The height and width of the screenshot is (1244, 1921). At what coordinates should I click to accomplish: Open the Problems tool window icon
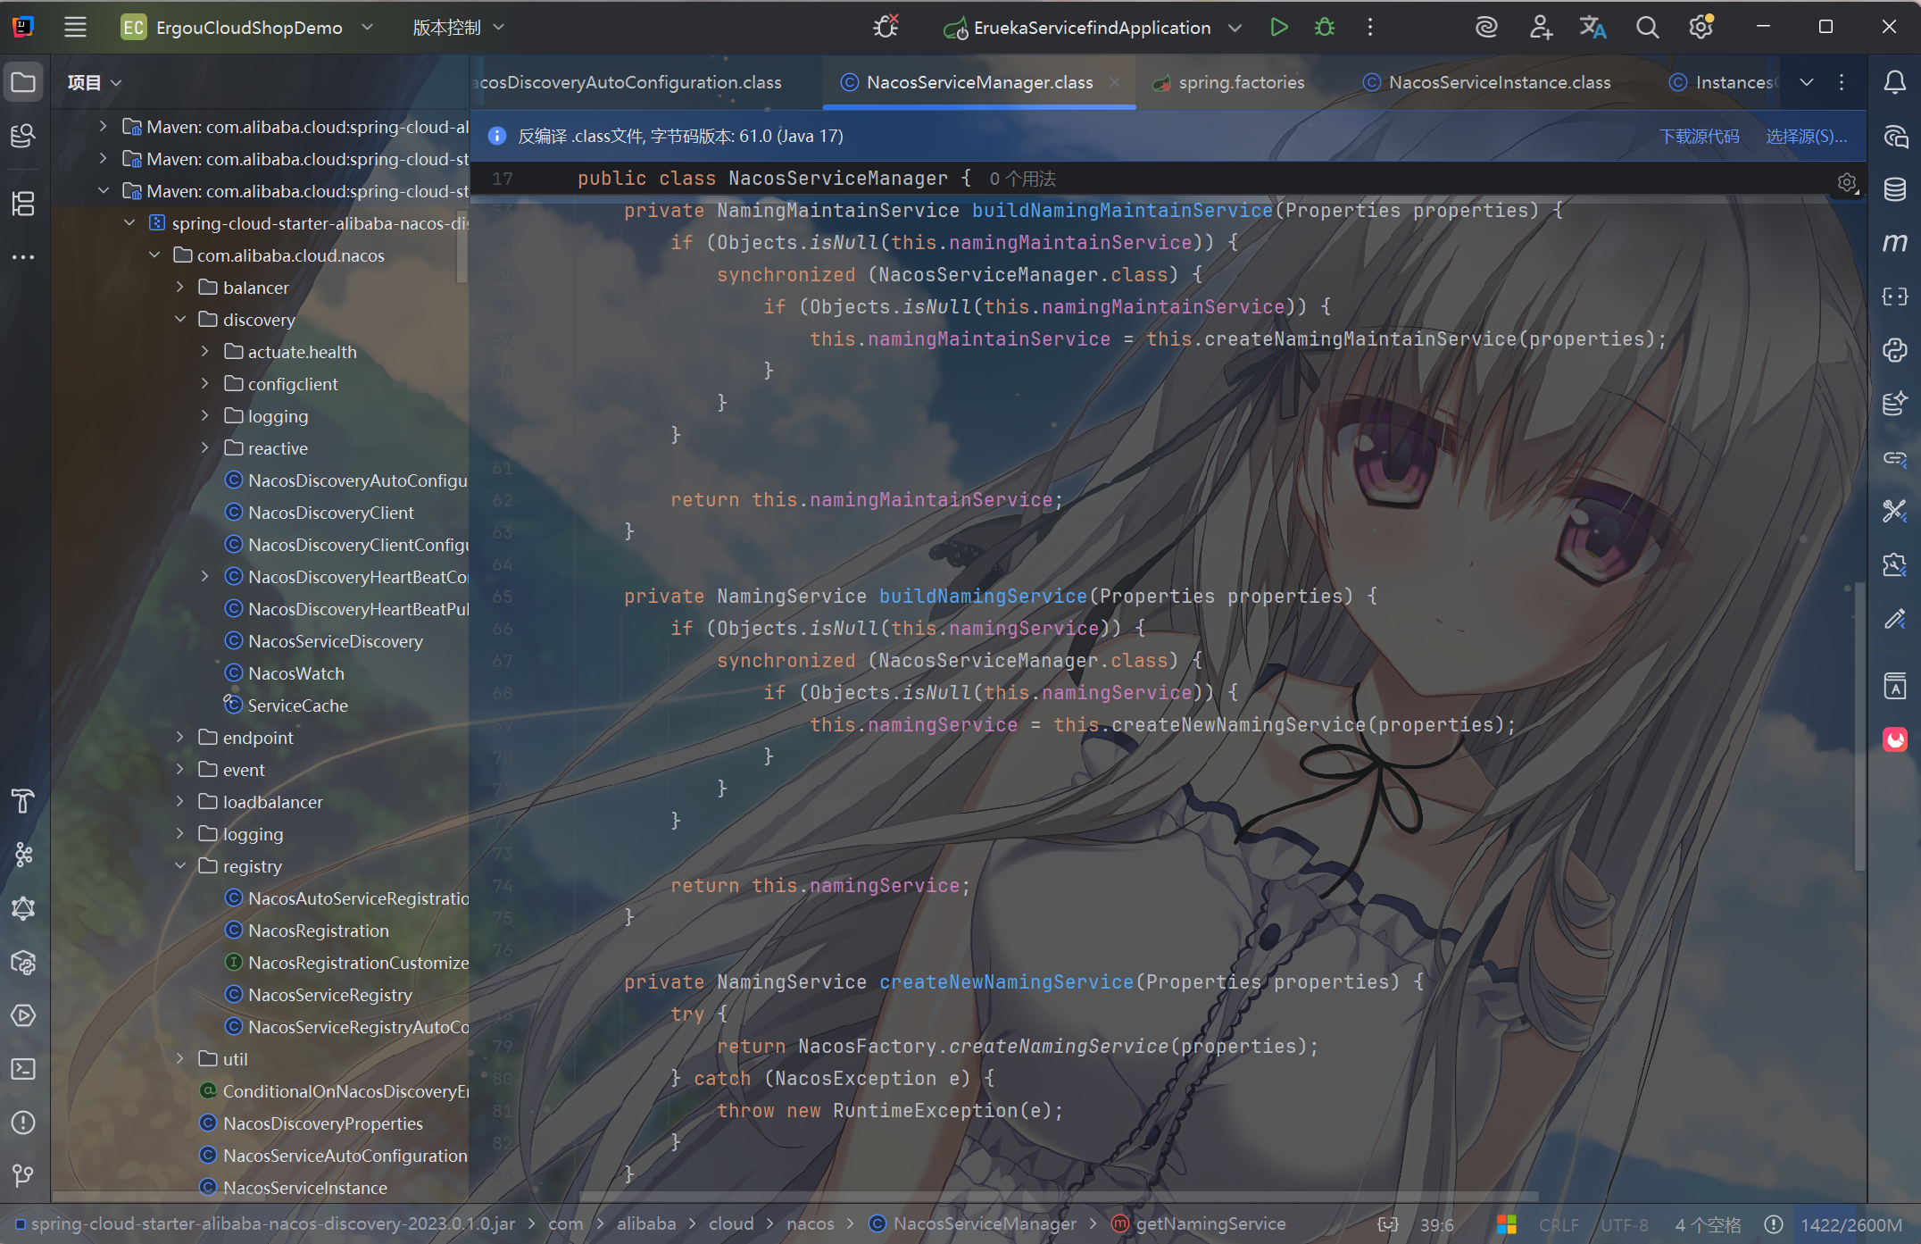[x=23, y=1123]
